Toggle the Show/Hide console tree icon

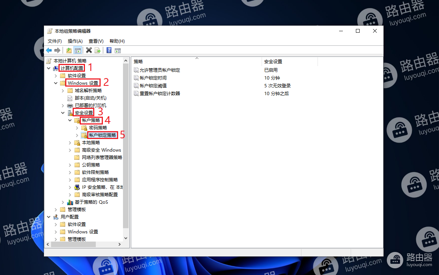(78, 50)
